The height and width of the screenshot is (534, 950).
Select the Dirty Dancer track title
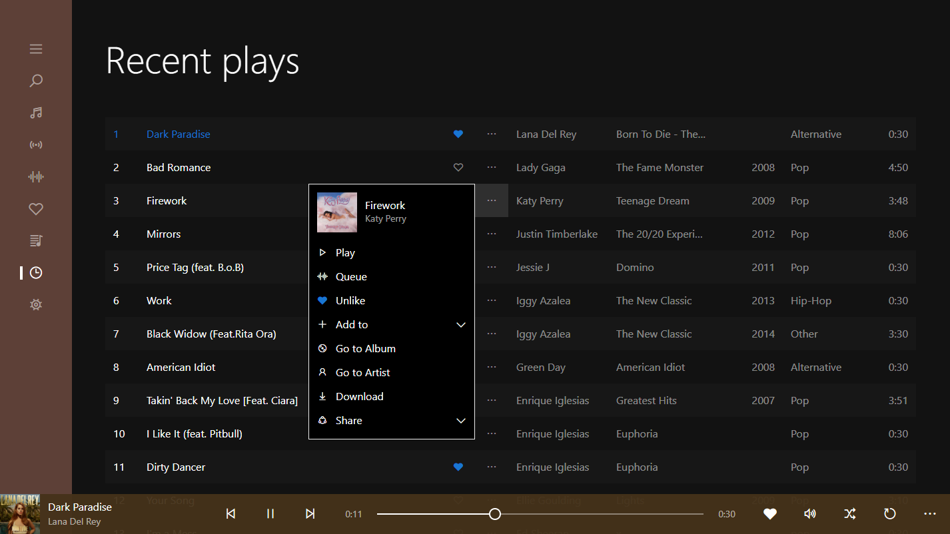tap(176, 467)
